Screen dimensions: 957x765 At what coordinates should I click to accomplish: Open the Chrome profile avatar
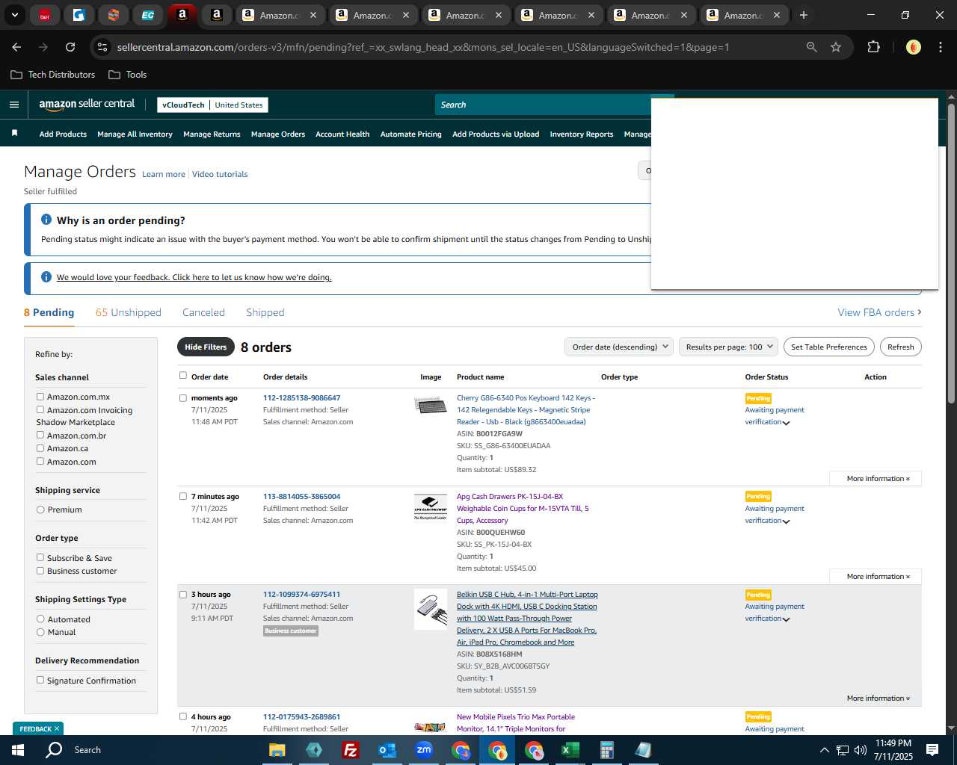[x=913, y=47]
